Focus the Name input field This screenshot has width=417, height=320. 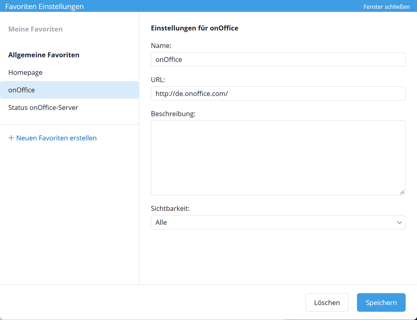coord(278,59)
